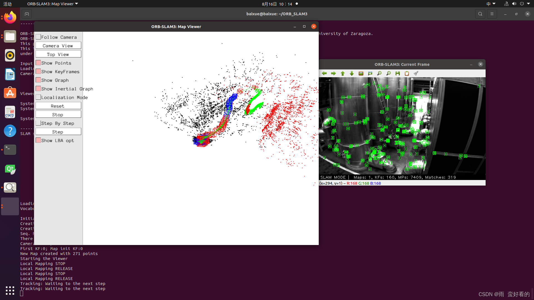
Task: Click the pan up arrow icon
Action: tap(343, 73)
